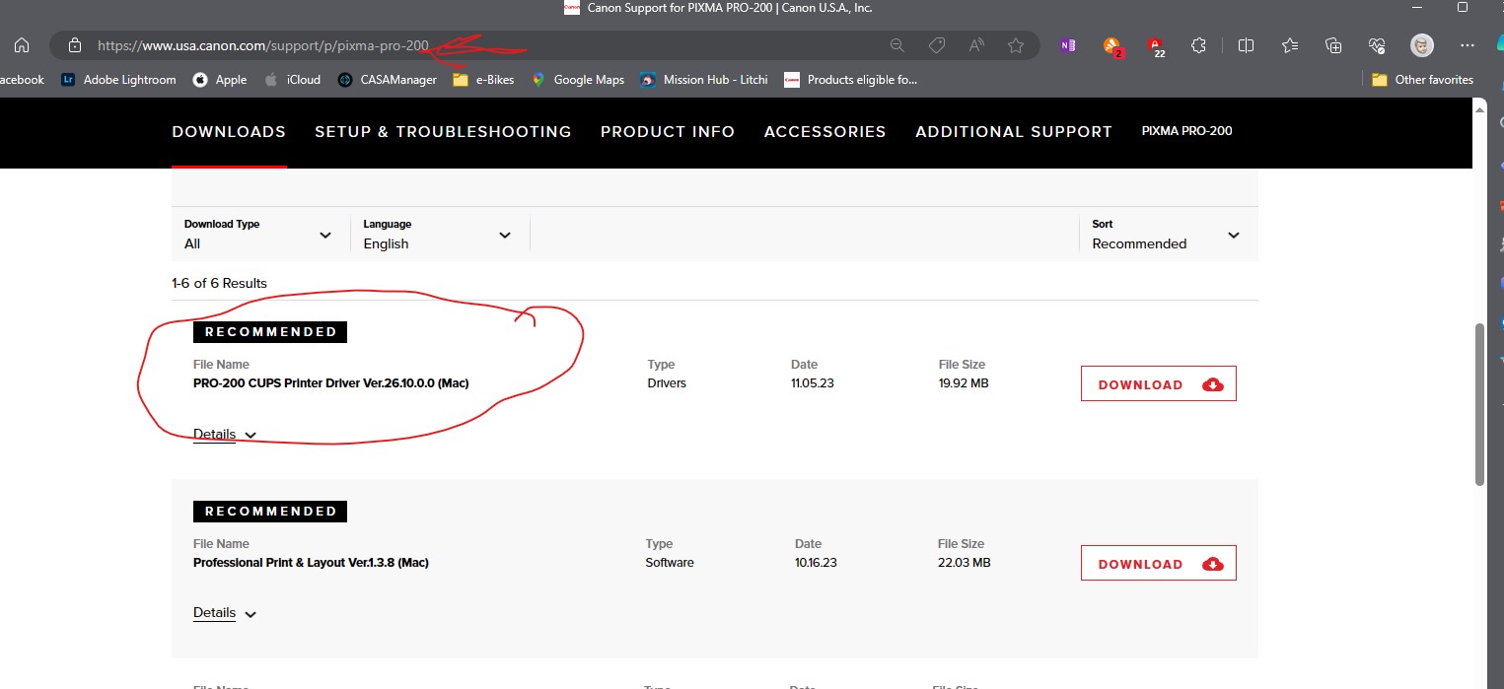1504x689 pixels.
Task: Expand Details for Professional Print & Layout
Action: (x=224, y=613)
